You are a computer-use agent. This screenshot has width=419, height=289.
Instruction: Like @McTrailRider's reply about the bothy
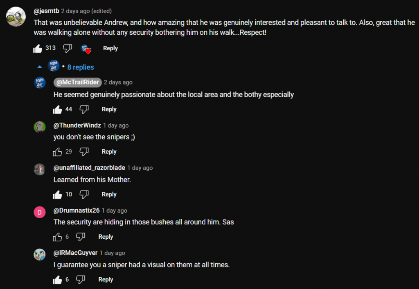(x=58, y=109)
